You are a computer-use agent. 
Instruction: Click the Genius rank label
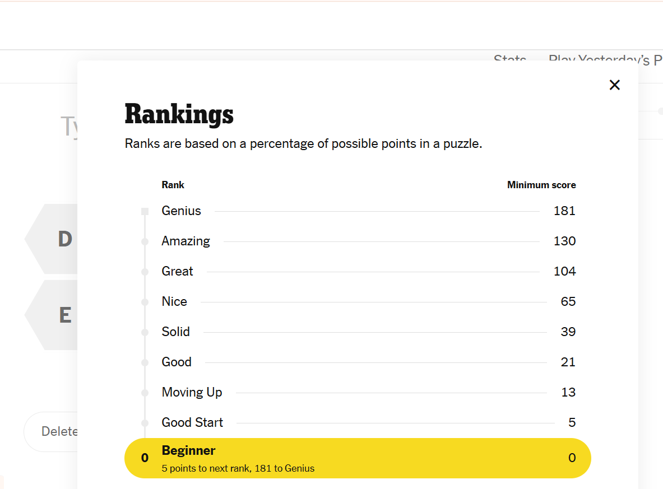(181, 211)
